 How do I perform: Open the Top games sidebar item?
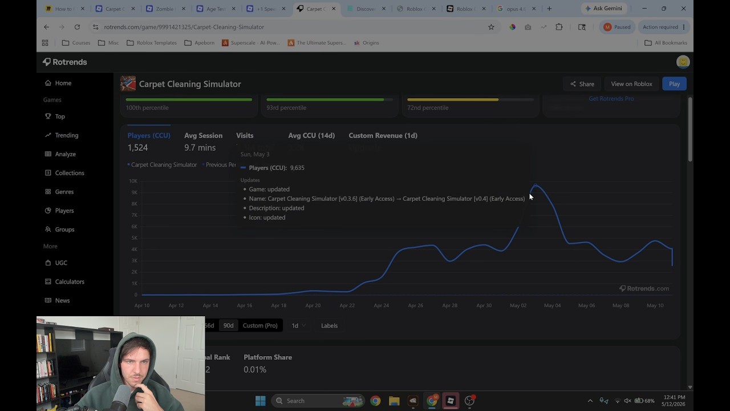[x=55, y=116]
